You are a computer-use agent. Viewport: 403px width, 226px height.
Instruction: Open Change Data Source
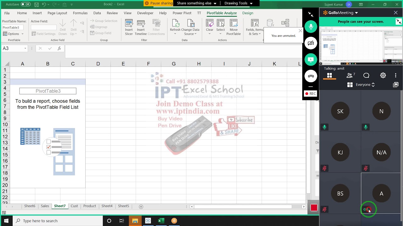[x=190, y=27]
